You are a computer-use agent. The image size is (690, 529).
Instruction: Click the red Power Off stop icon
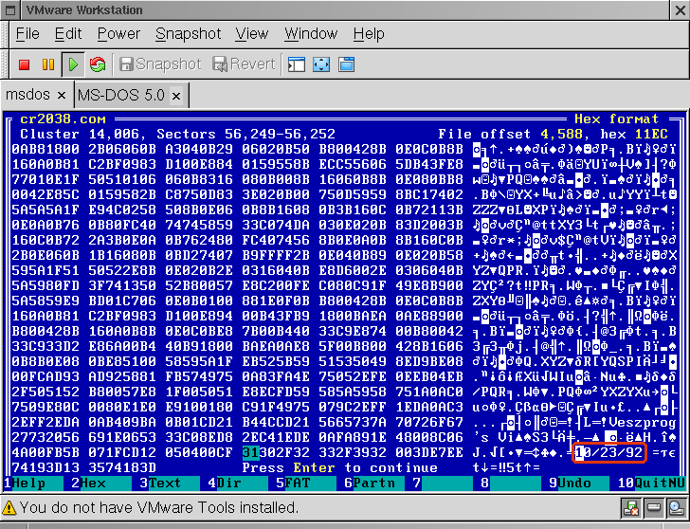click(x=25, y=64)
